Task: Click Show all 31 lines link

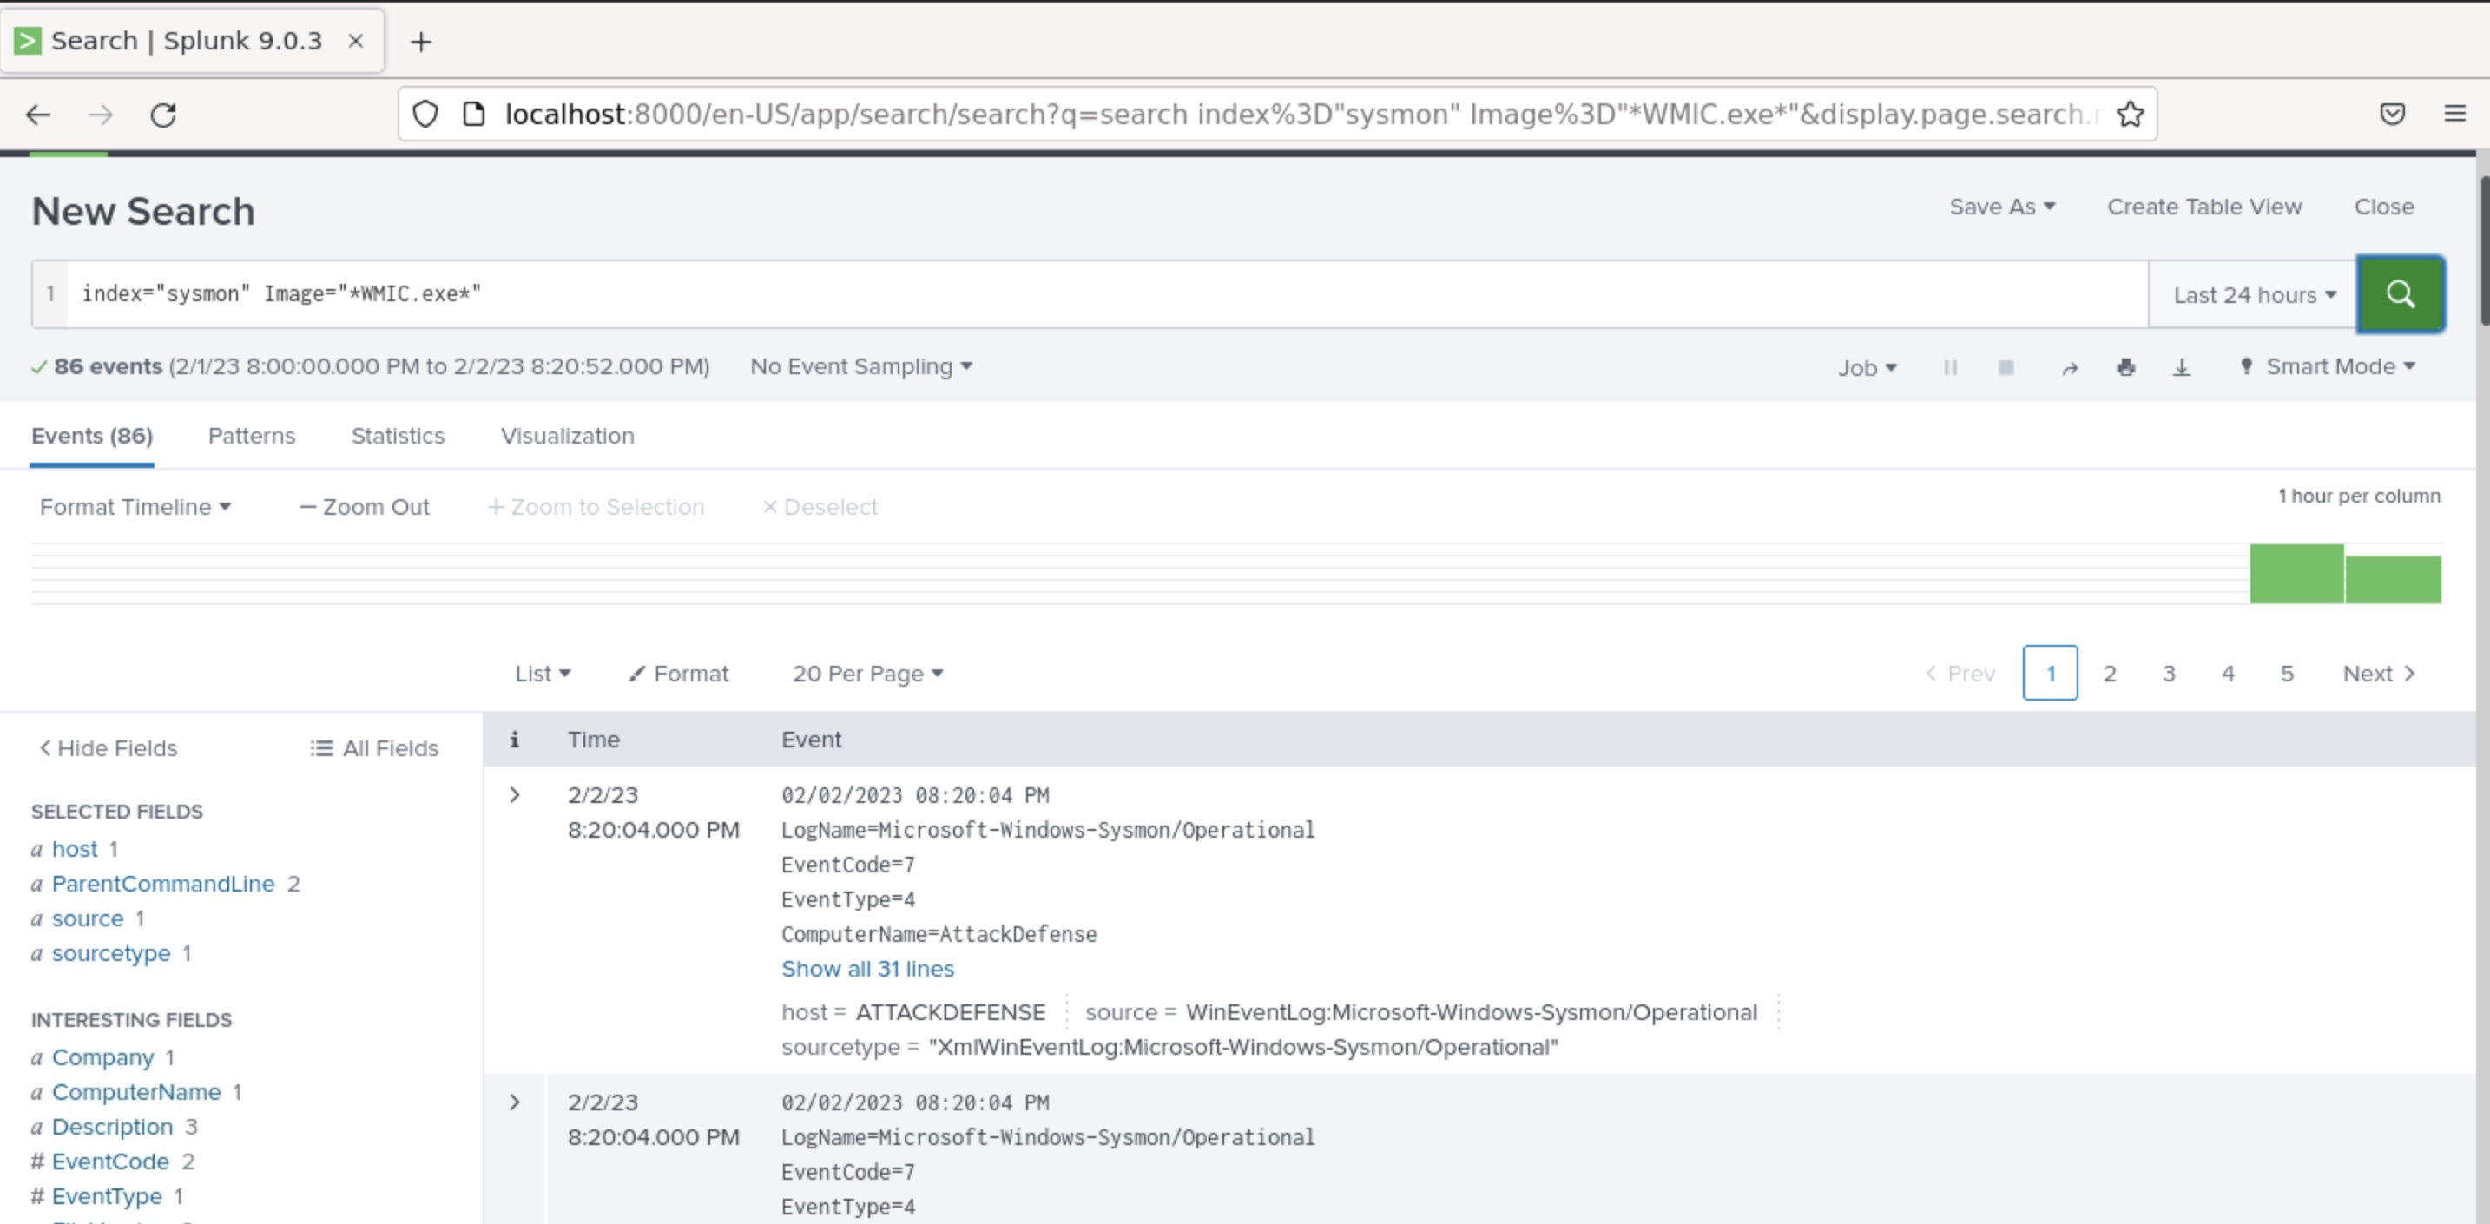Action: point(867,969)
